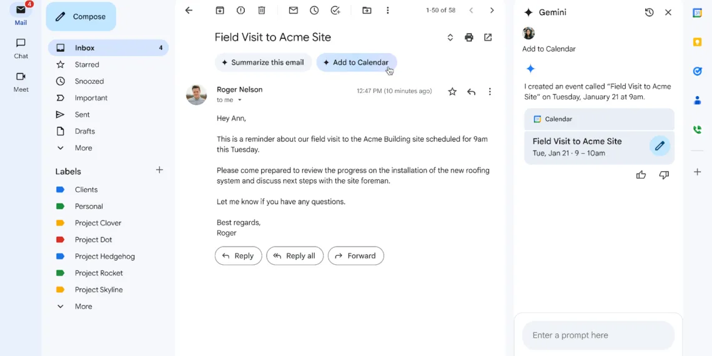Expand recipient details next to "to me"

click(x=240, y=101)
